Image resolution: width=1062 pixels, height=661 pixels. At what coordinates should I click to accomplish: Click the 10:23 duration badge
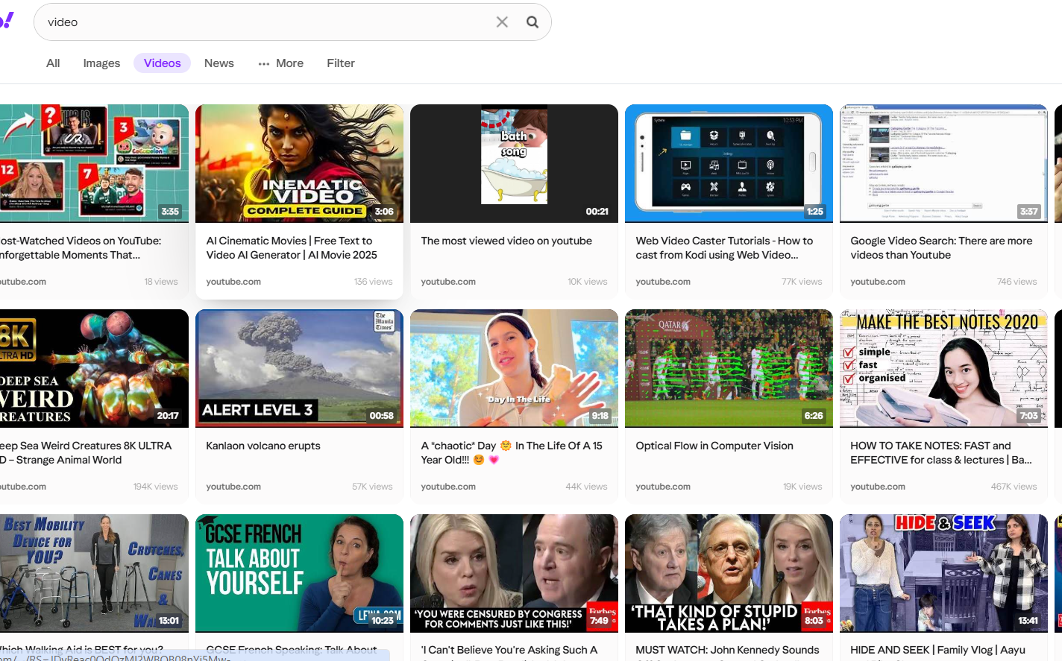[383, 621]
